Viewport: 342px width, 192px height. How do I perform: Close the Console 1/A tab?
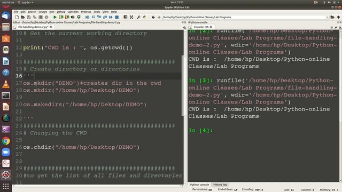(x=211, y=27)
